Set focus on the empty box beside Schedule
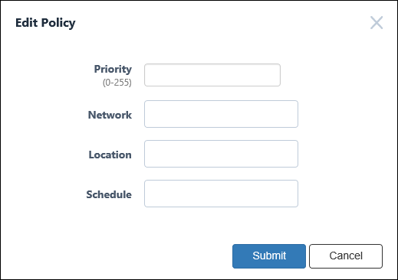Screen dimensions: 398x280 coord(221,194)
